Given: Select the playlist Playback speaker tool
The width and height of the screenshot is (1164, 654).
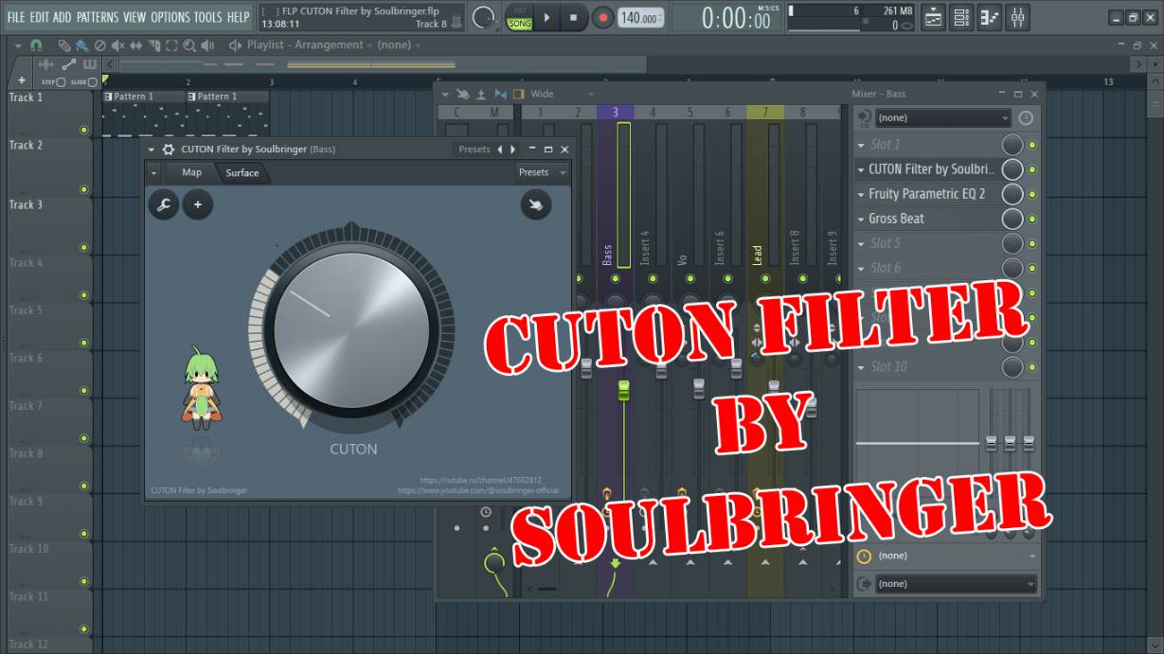Looking at the screenshot, I should pos(207,45).
